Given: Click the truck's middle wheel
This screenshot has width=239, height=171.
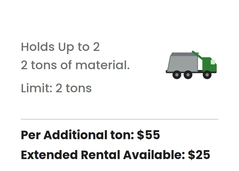Looking at the screenshot, I should 188,75.
